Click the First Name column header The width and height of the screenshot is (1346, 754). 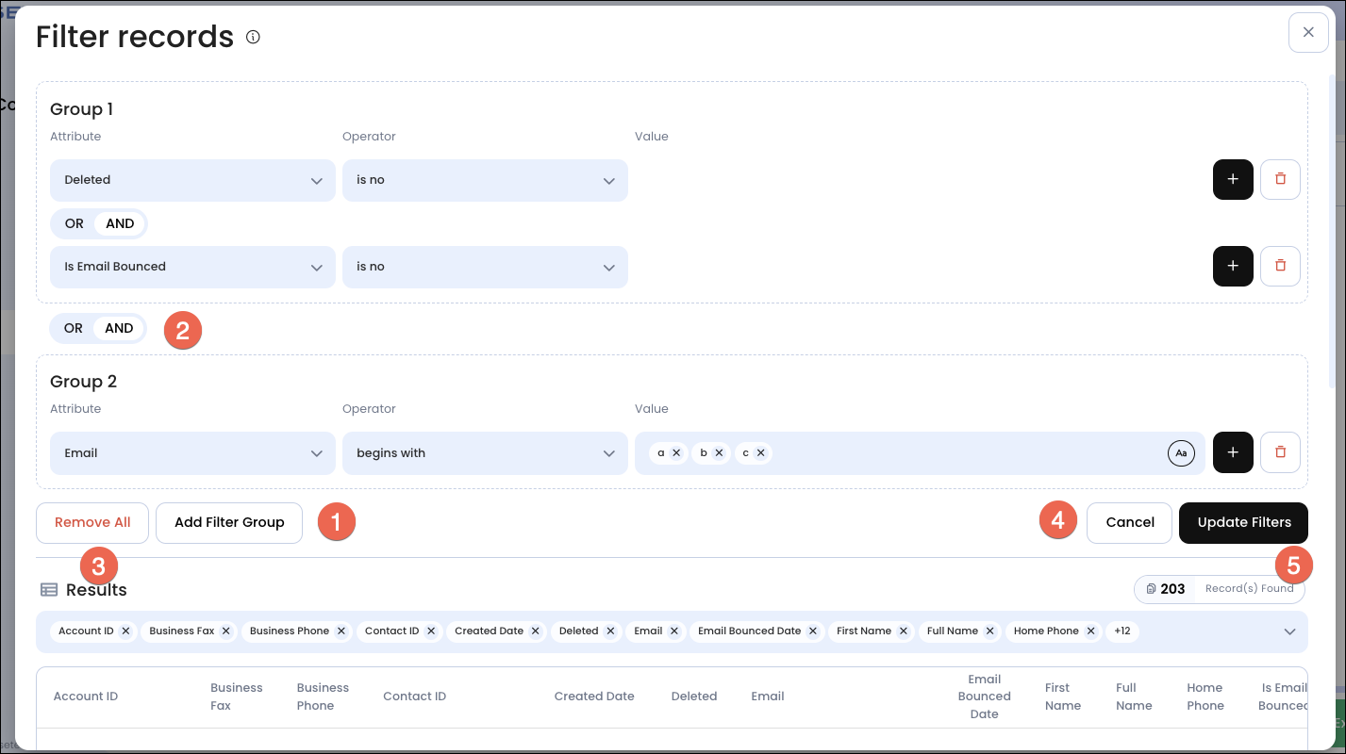(x=1063, y=697)
